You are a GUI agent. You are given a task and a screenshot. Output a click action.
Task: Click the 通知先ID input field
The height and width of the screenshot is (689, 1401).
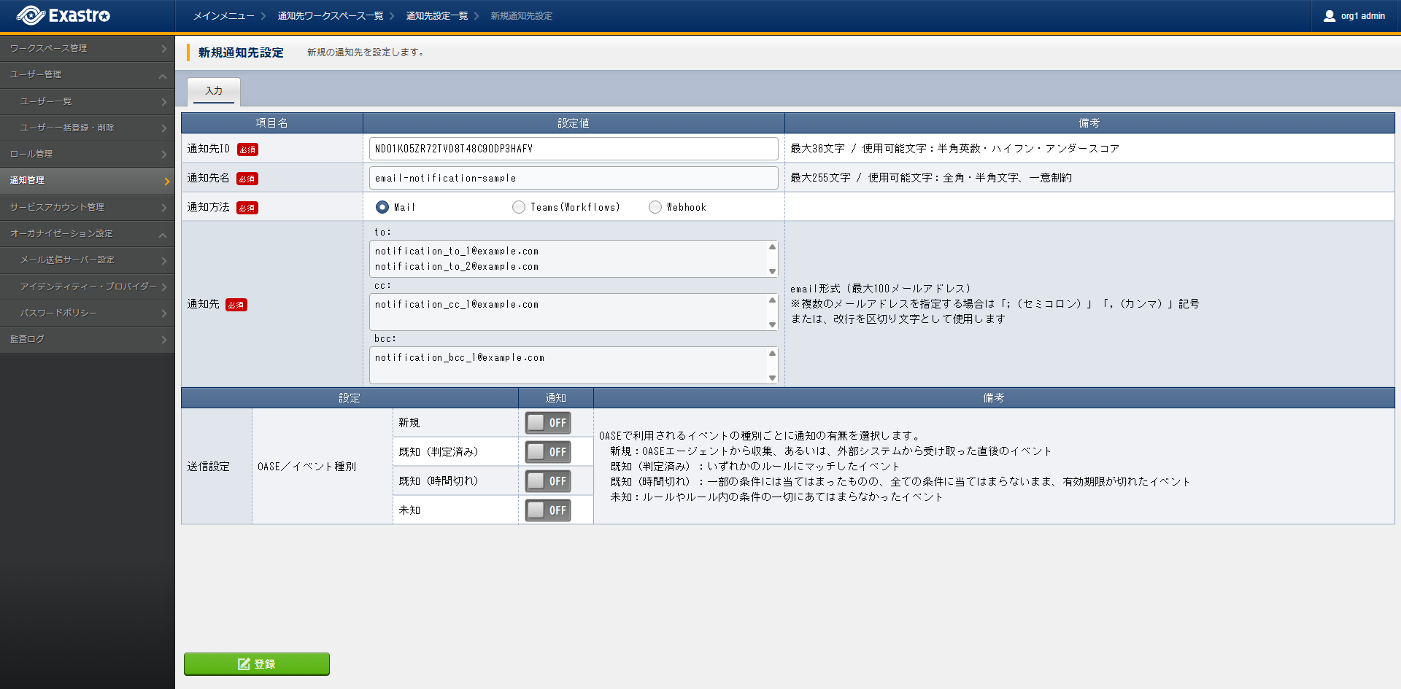point(573,149)
